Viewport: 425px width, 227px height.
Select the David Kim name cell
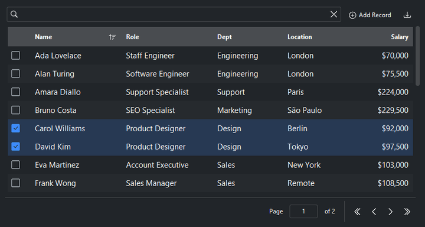coord(53,147)
